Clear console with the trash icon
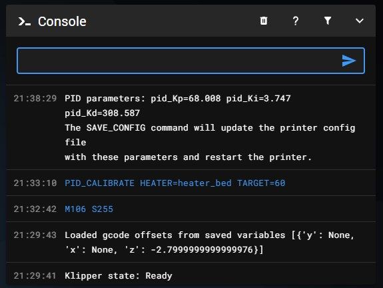383x288 pixels. (264, 21)
